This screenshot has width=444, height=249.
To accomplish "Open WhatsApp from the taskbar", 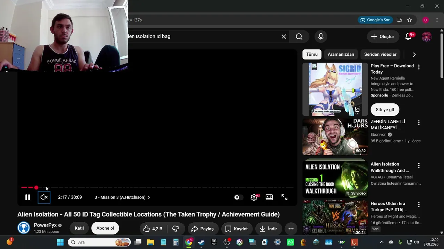I will 290,242.
